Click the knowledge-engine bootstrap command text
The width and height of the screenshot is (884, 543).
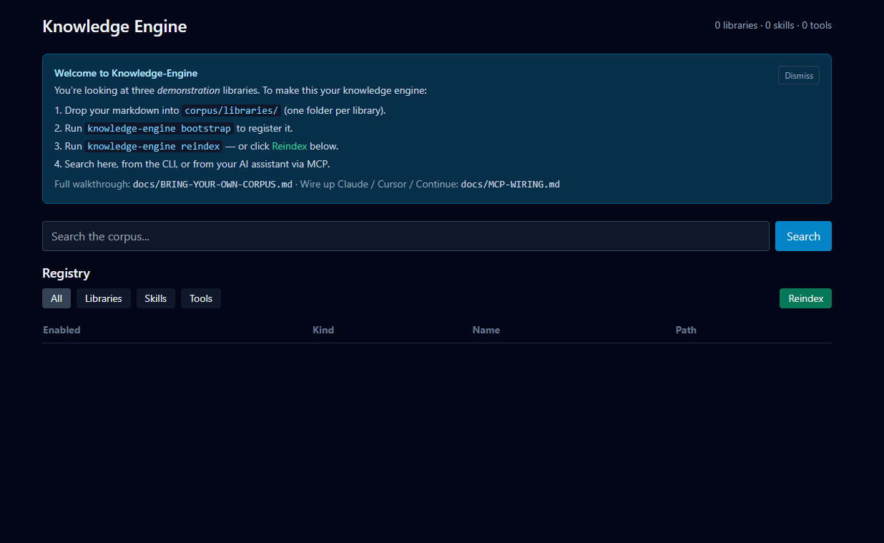pos(159,129)
